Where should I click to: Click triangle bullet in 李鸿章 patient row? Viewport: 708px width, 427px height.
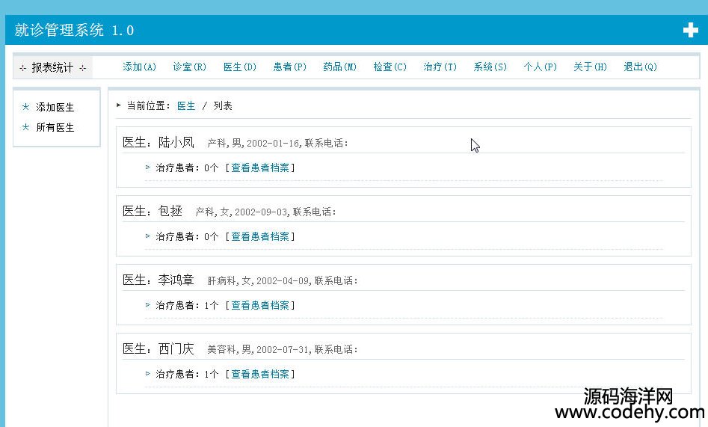(147, 304)
